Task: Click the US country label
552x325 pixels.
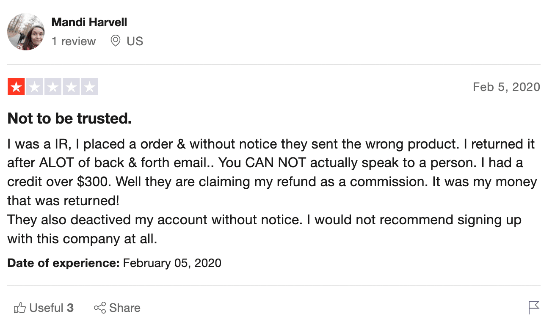Action: tap(135, 41)
